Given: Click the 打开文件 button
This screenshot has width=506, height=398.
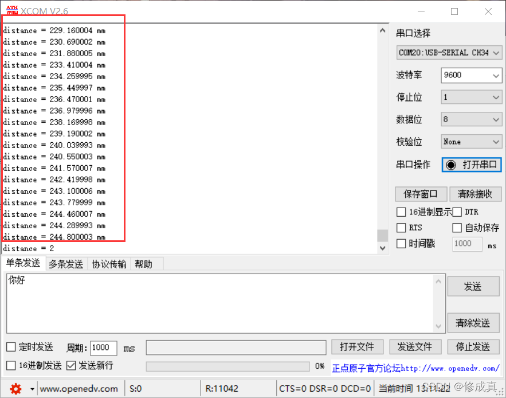Looking at the screenshot, I should (357, 347).
